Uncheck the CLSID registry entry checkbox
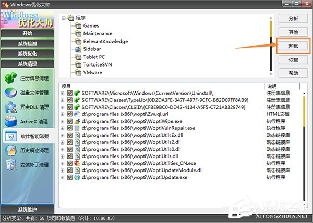This screenshot has height=223, width=313. point(70,107)
